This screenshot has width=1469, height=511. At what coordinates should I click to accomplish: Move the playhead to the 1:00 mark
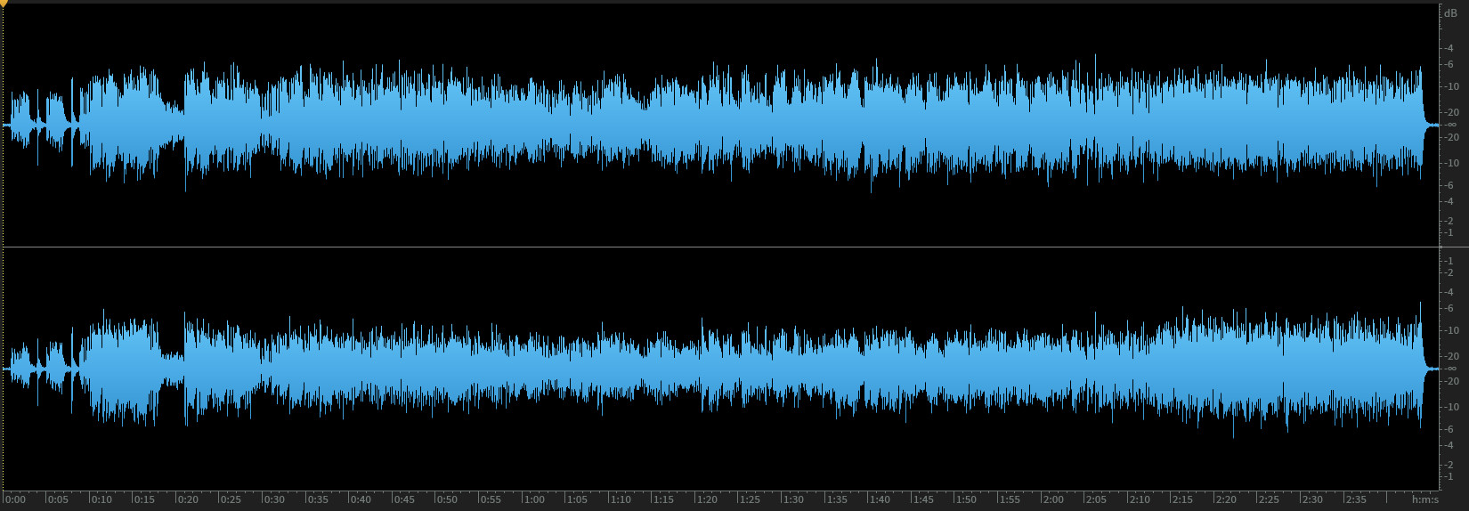[534, 499]
